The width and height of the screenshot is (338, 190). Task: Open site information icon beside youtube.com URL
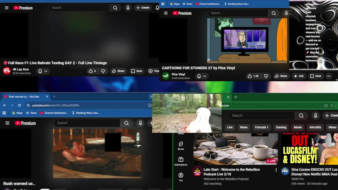[x=28, y=105]
